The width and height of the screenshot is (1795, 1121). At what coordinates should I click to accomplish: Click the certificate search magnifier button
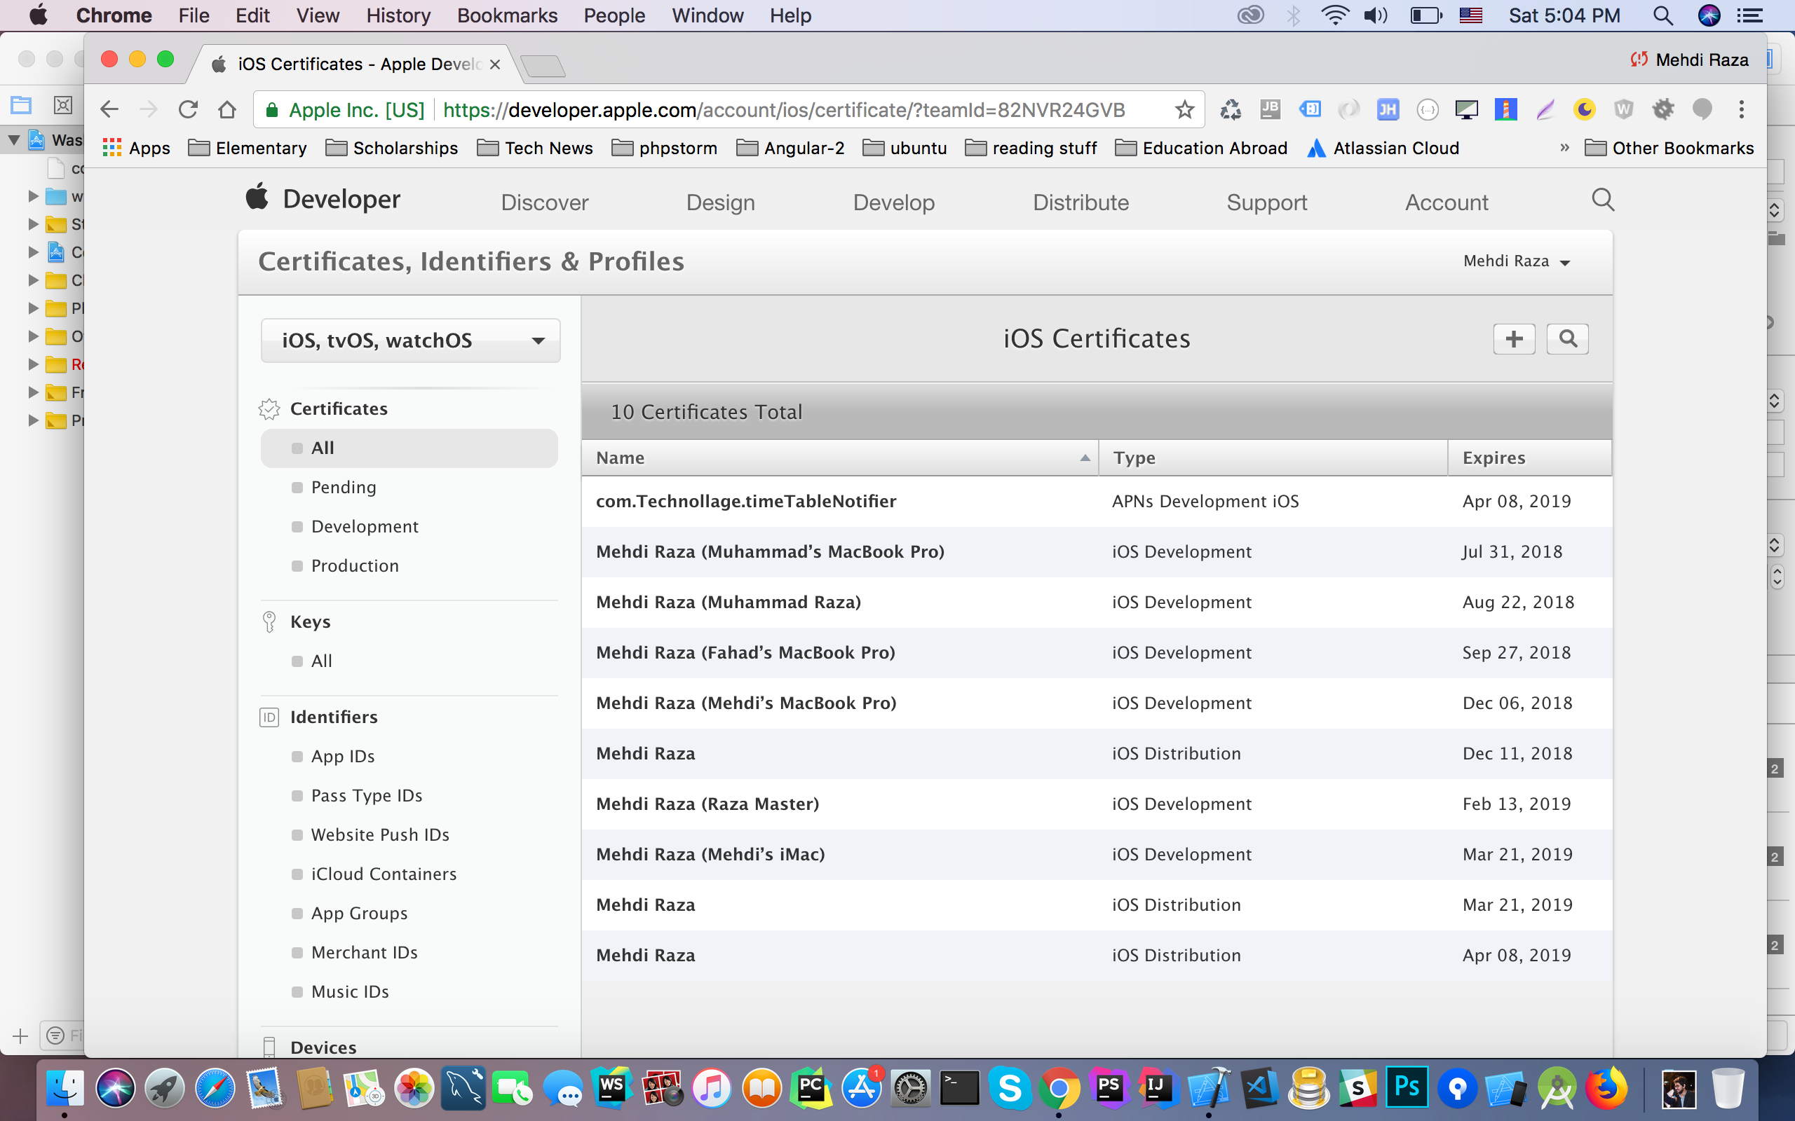pyautogui.click(x=1566, y=339)
